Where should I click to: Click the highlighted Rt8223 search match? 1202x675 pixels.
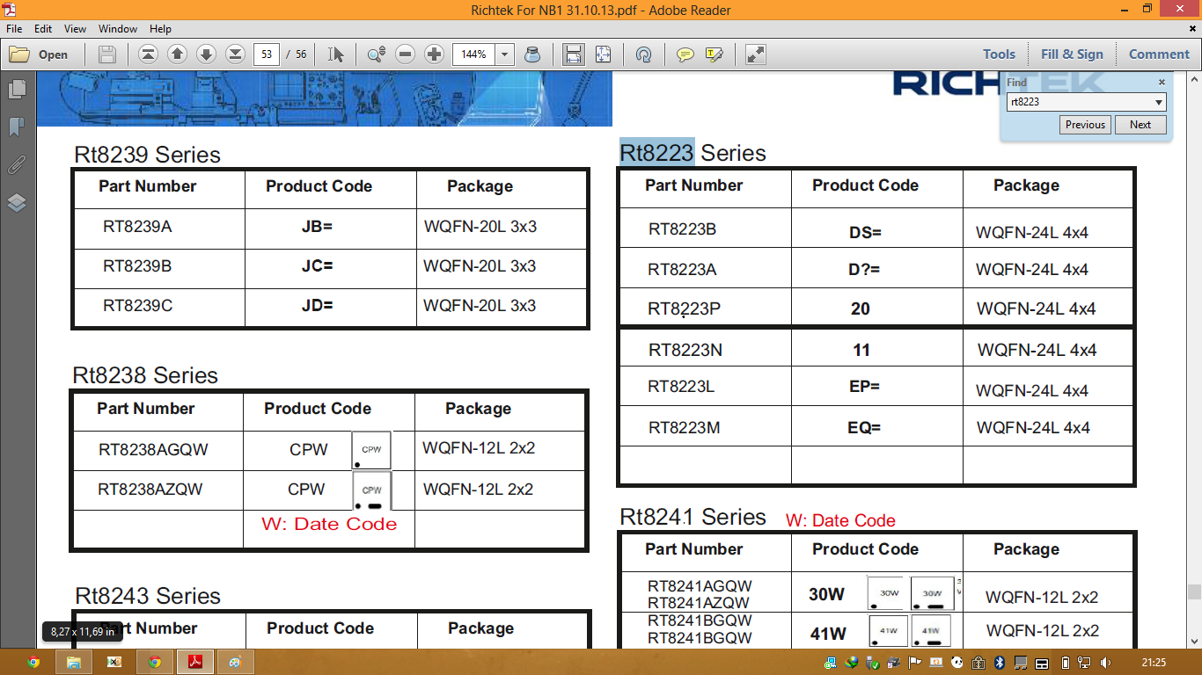click(x=657, y=153)
